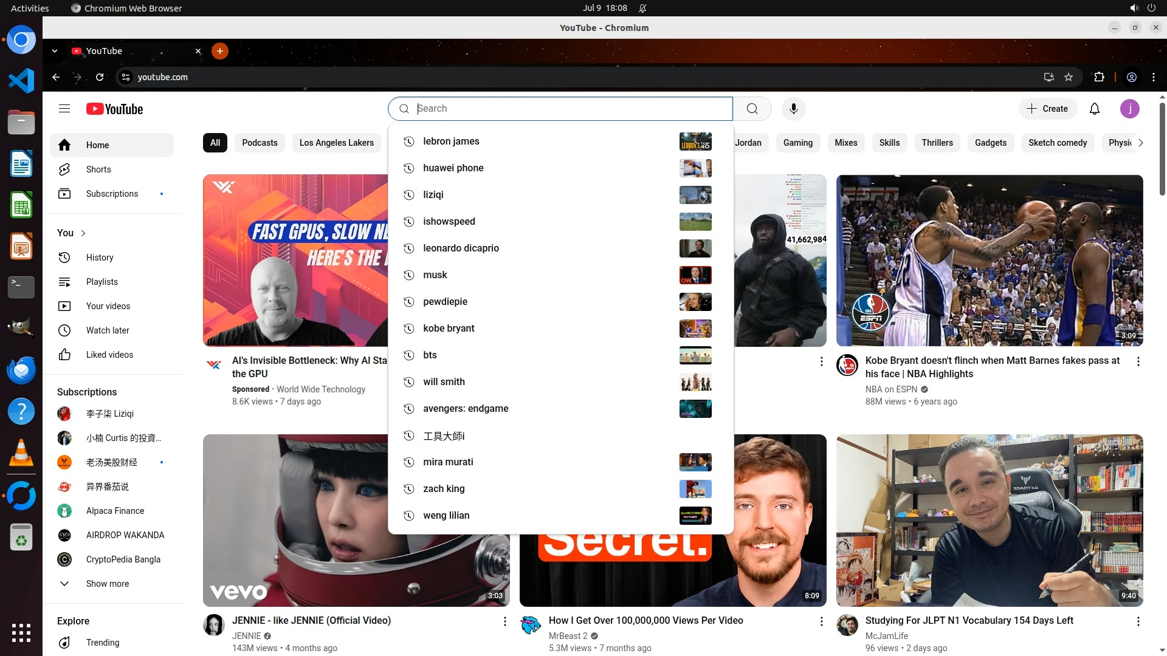Open the History sidebar item
Image resolution: width=1167 pixels, height=656 pixels.
point(100,258)
